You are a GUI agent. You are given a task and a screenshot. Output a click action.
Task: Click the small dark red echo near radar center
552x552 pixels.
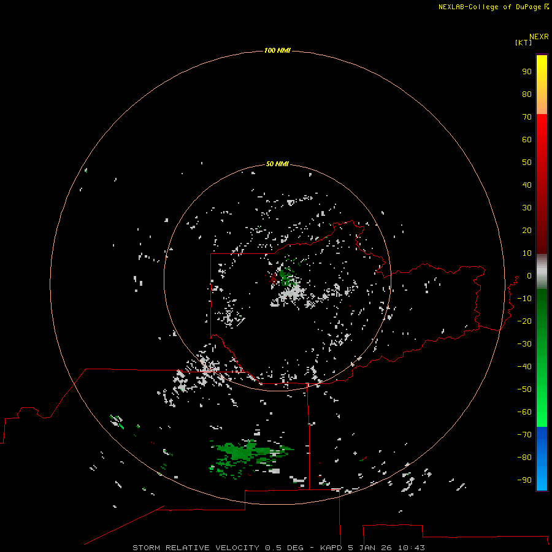pos(274,279)
